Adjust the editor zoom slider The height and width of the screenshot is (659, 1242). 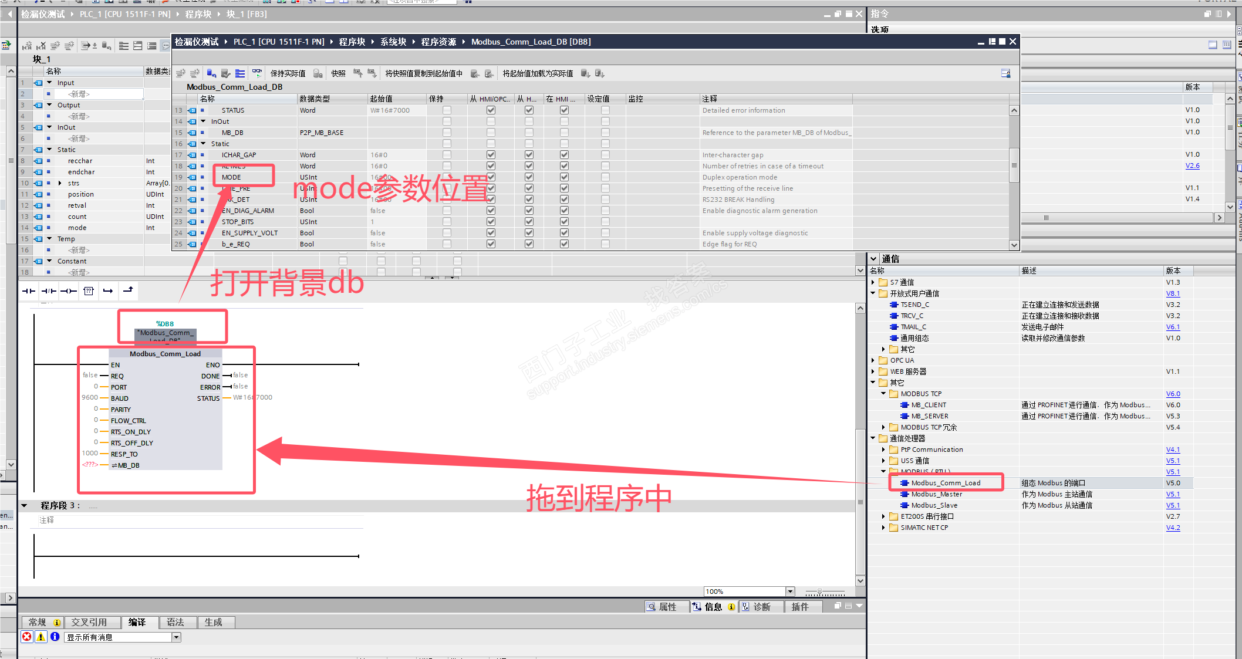coord(819,592)
